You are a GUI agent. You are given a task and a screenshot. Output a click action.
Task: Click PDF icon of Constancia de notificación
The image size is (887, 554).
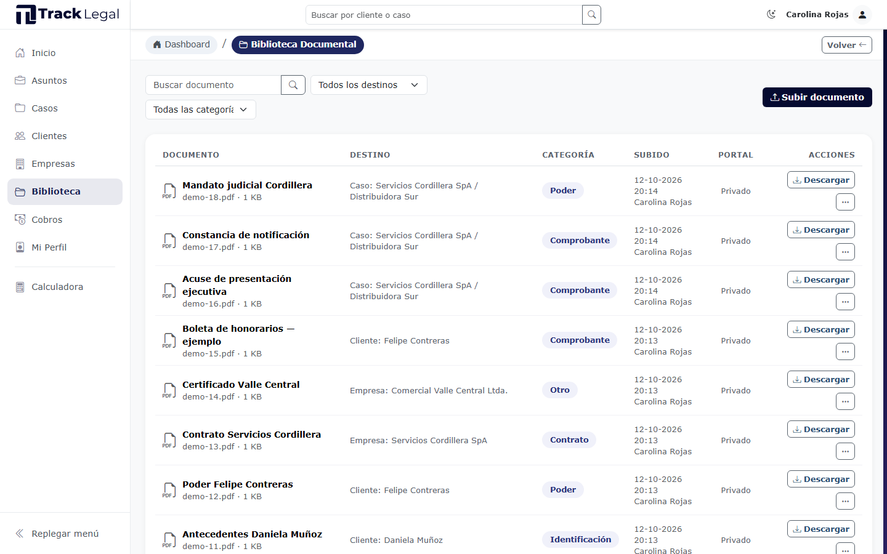169,241
